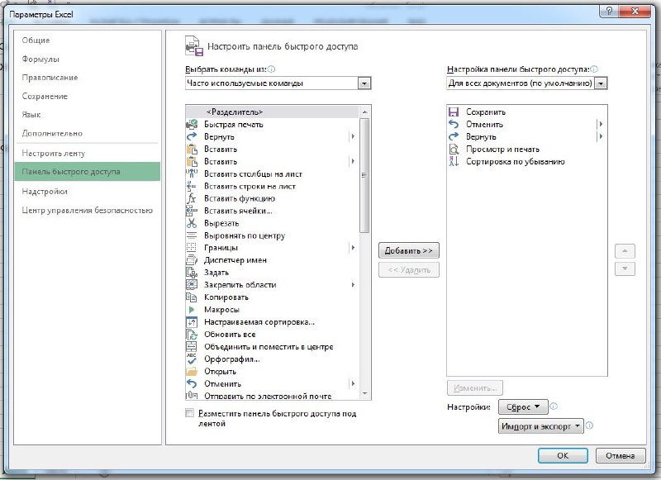Choose the Закрепить области icon

[192, 284]
